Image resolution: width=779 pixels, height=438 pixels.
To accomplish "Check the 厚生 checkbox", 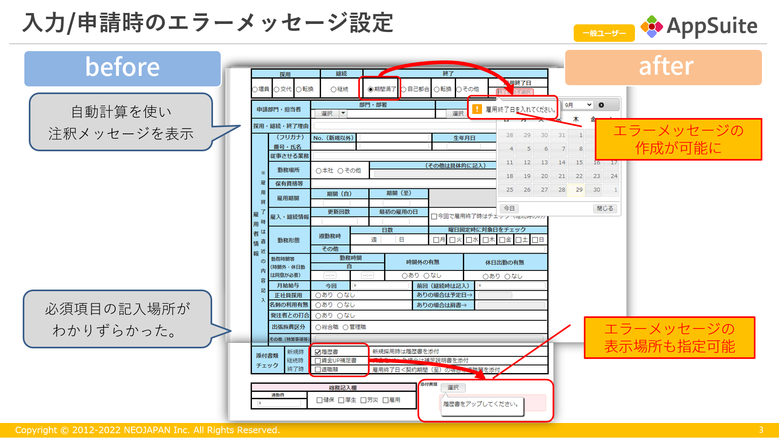I will point(341,400).
